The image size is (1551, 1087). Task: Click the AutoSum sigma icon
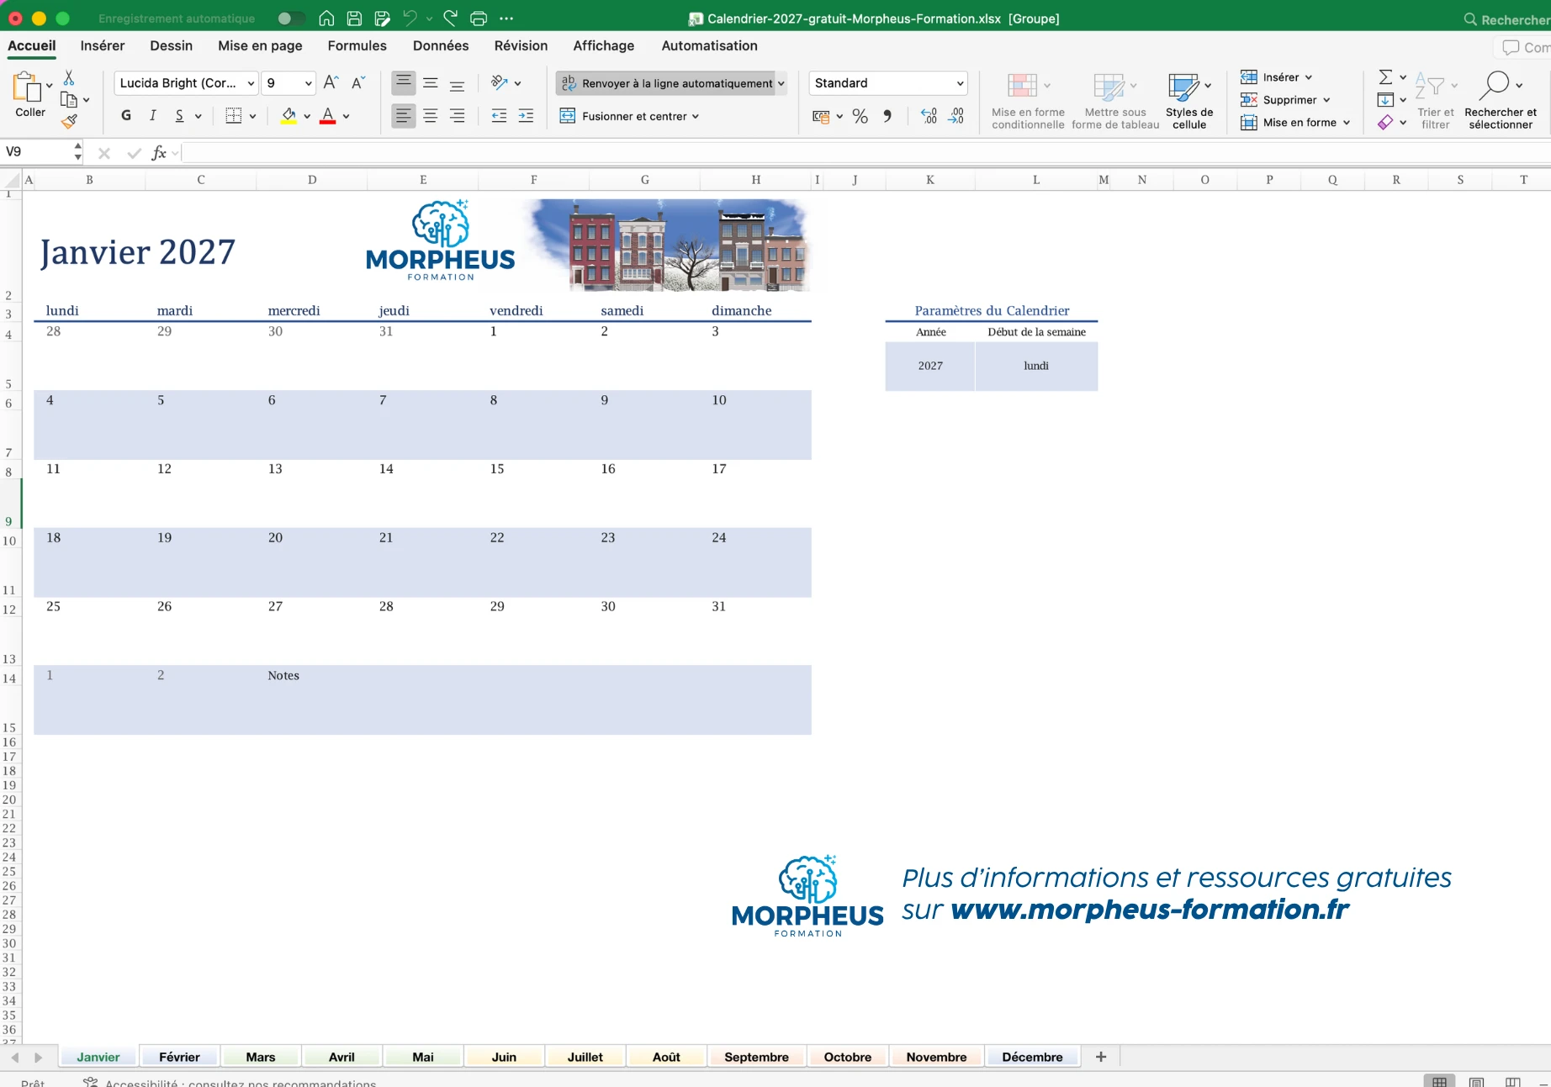click(x=1384, y=77)
